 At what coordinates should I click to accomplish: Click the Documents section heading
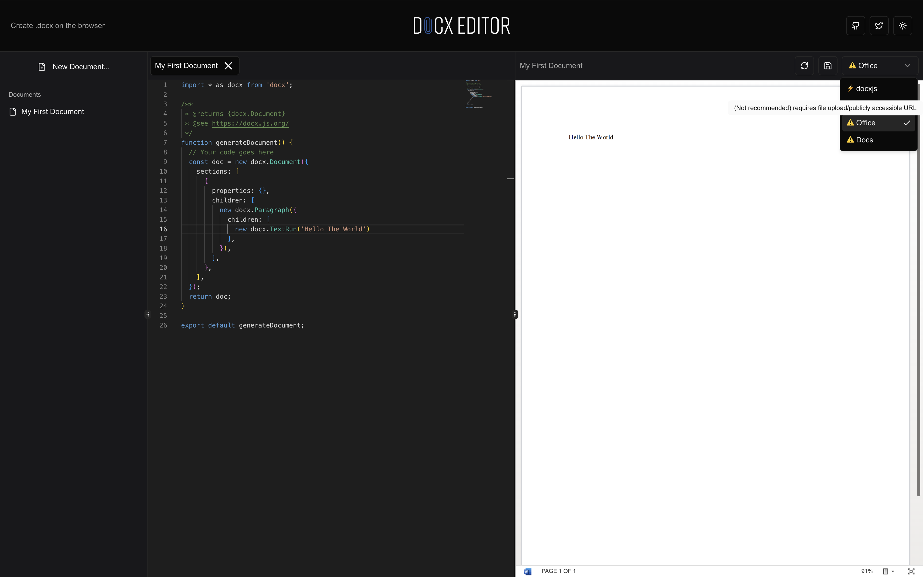(25, 94)
